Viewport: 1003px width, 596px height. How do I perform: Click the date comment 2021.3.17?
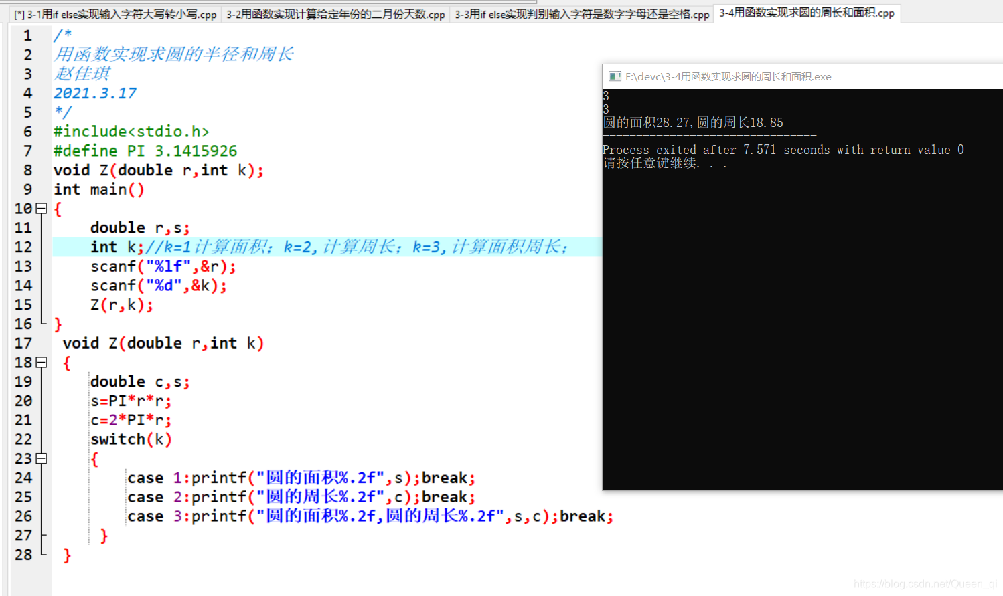95,94
